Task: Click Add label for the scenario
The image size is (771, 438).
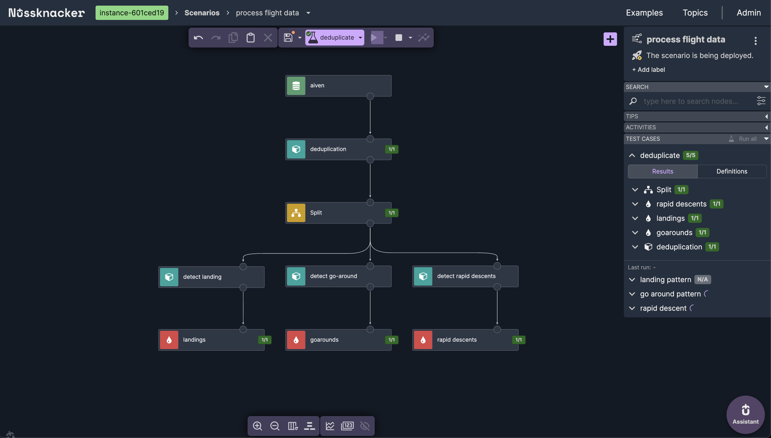Action: coord(648,70)
